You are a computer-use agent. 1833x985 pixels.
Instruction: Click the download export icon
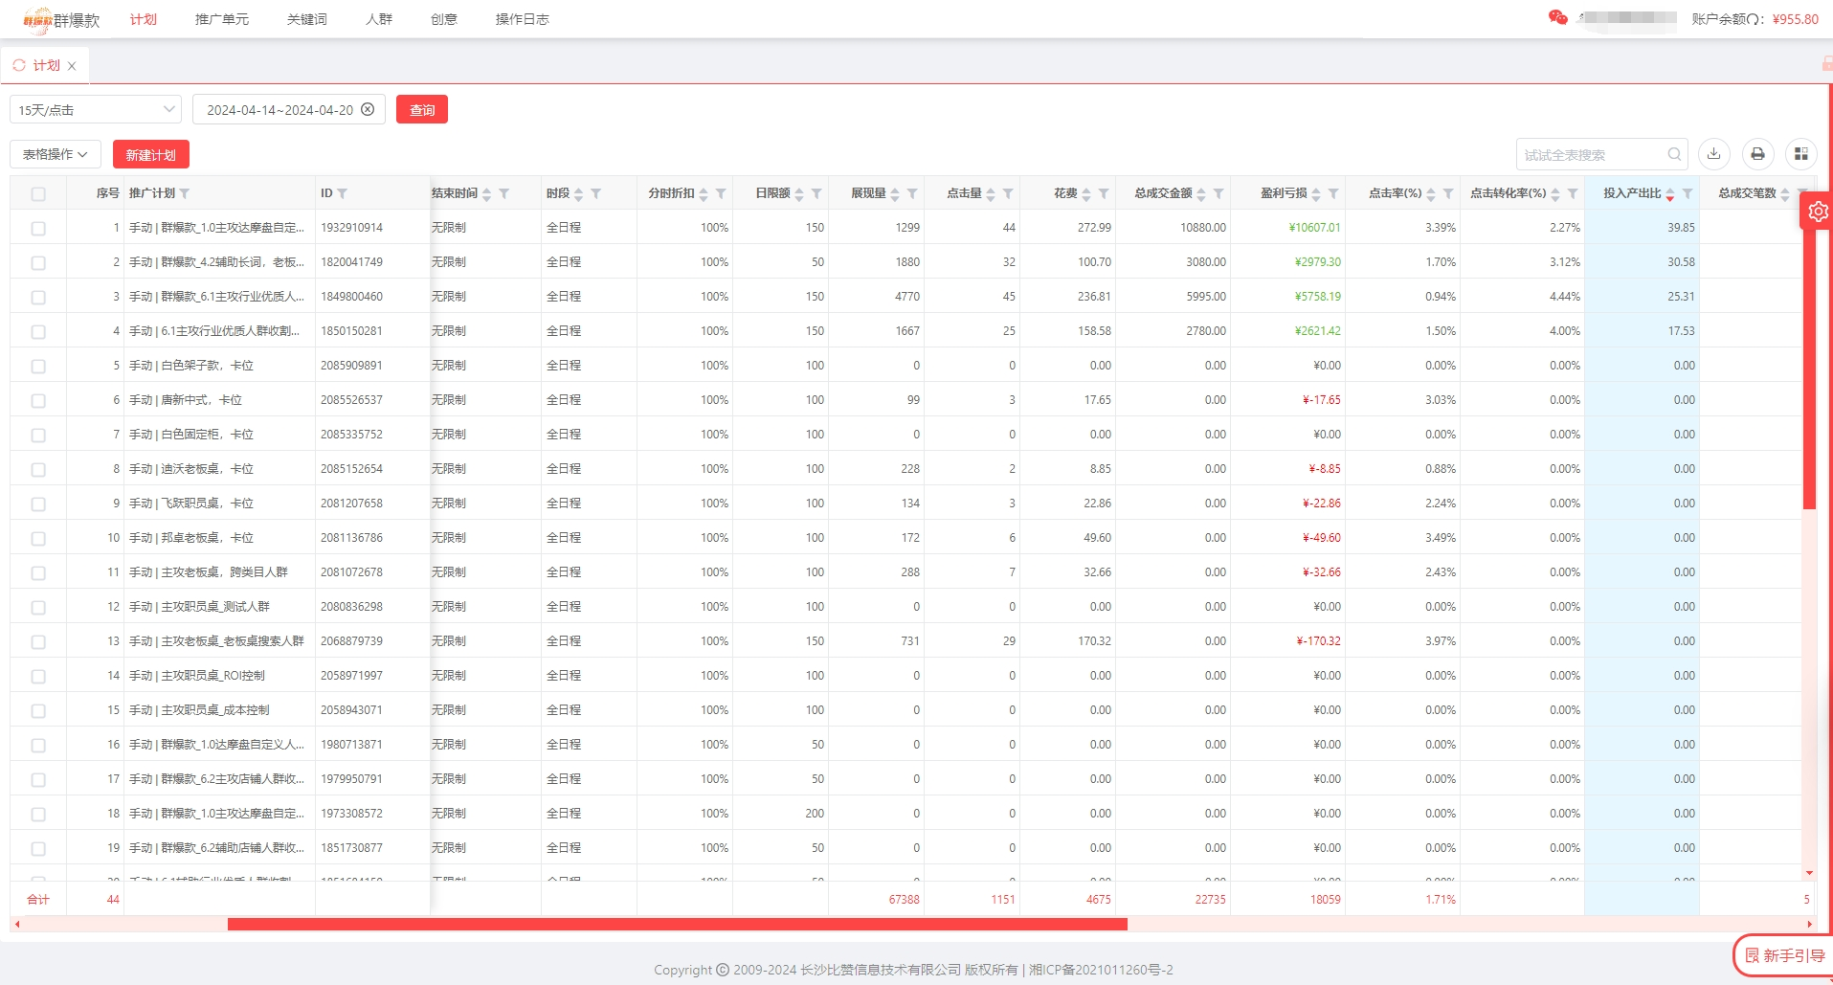(1714, 154)
